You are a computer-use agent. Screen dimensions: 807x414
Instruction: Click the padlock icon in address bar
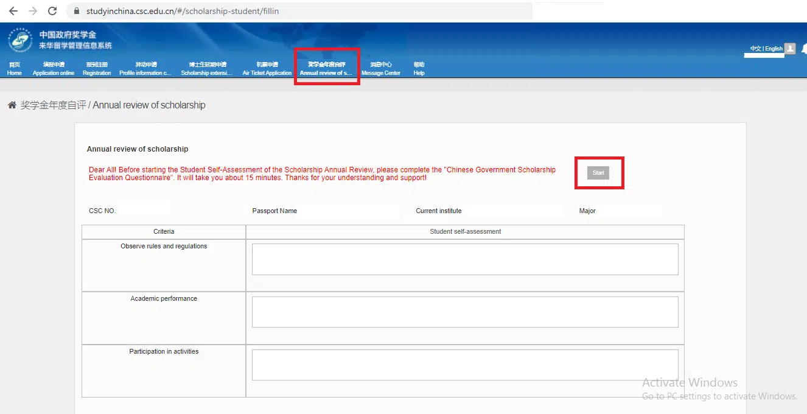point(77,11)
